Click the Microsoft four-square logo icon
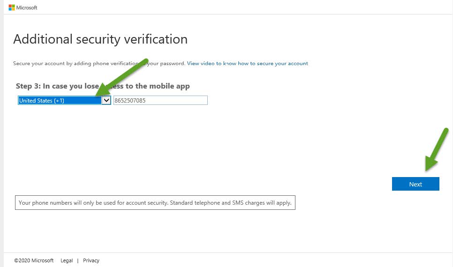 click(x=12, y=7)
